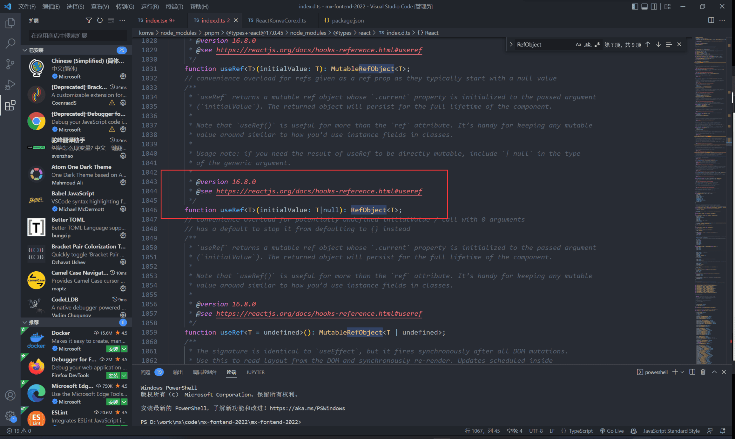
Task: Open the Run and Debug view
Action: (10, 85)
